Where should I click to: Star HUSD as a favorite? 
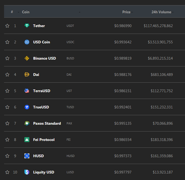[x=7, y=156]
